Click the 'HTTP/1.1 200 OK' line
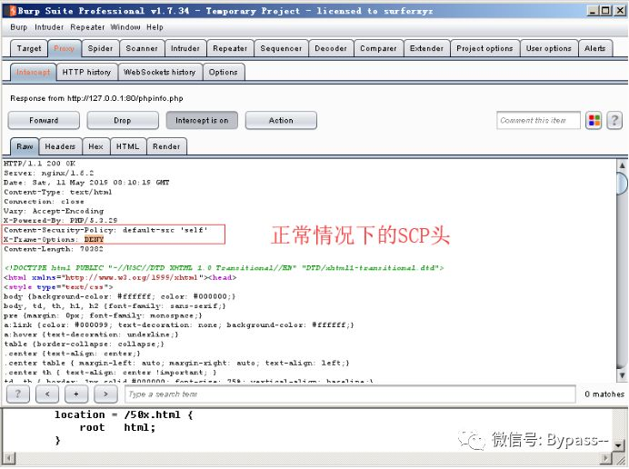Viewport: 629px width, 469px height. point(39,164)
